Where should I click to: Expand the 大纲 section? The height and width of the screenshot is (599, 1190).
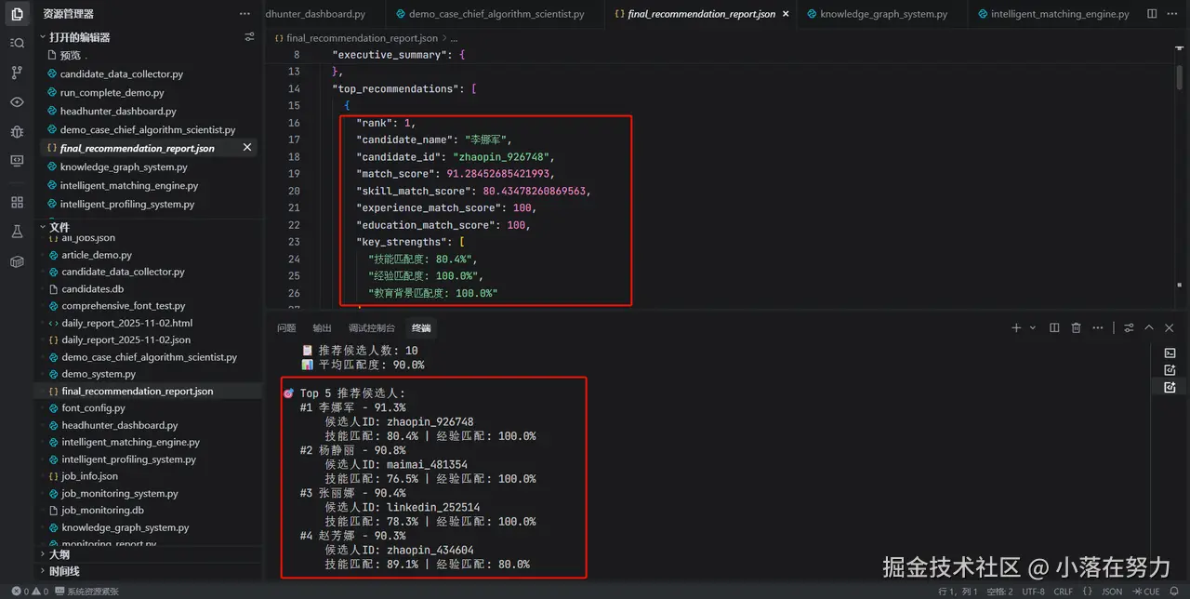point(59,554)
